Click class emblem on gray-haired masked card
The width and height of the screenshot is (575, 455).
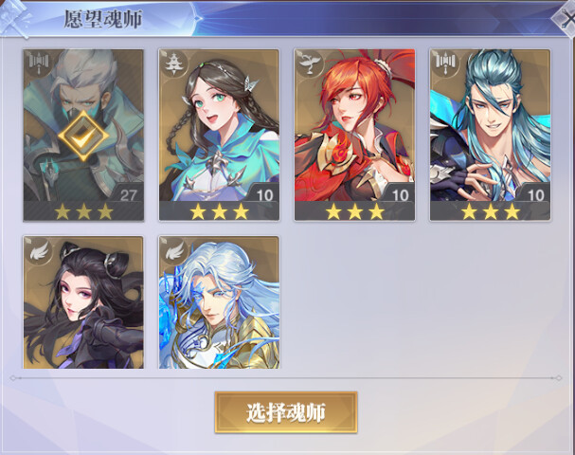click(39, 63)
